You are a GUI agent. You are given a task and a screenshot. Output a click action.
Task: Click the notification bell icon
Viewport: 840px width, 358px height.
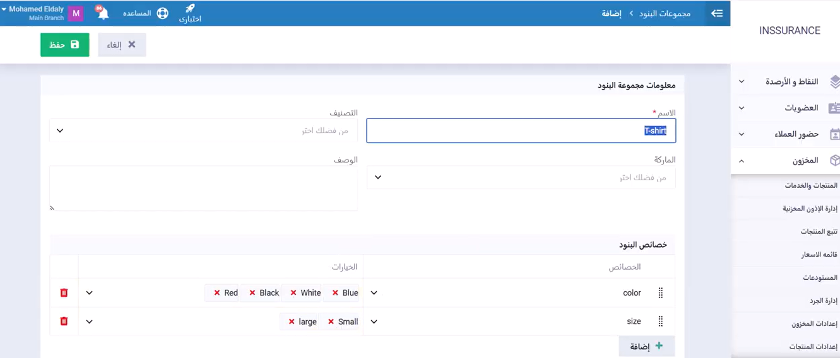coord(103,13)
